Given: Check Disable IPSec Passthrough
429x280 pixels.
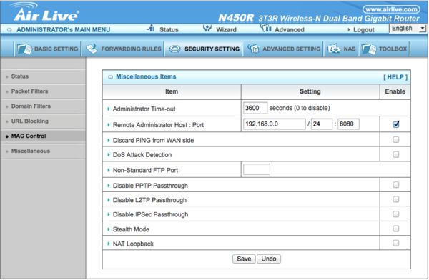Looking at the screenshot, I should pos(395,214).
